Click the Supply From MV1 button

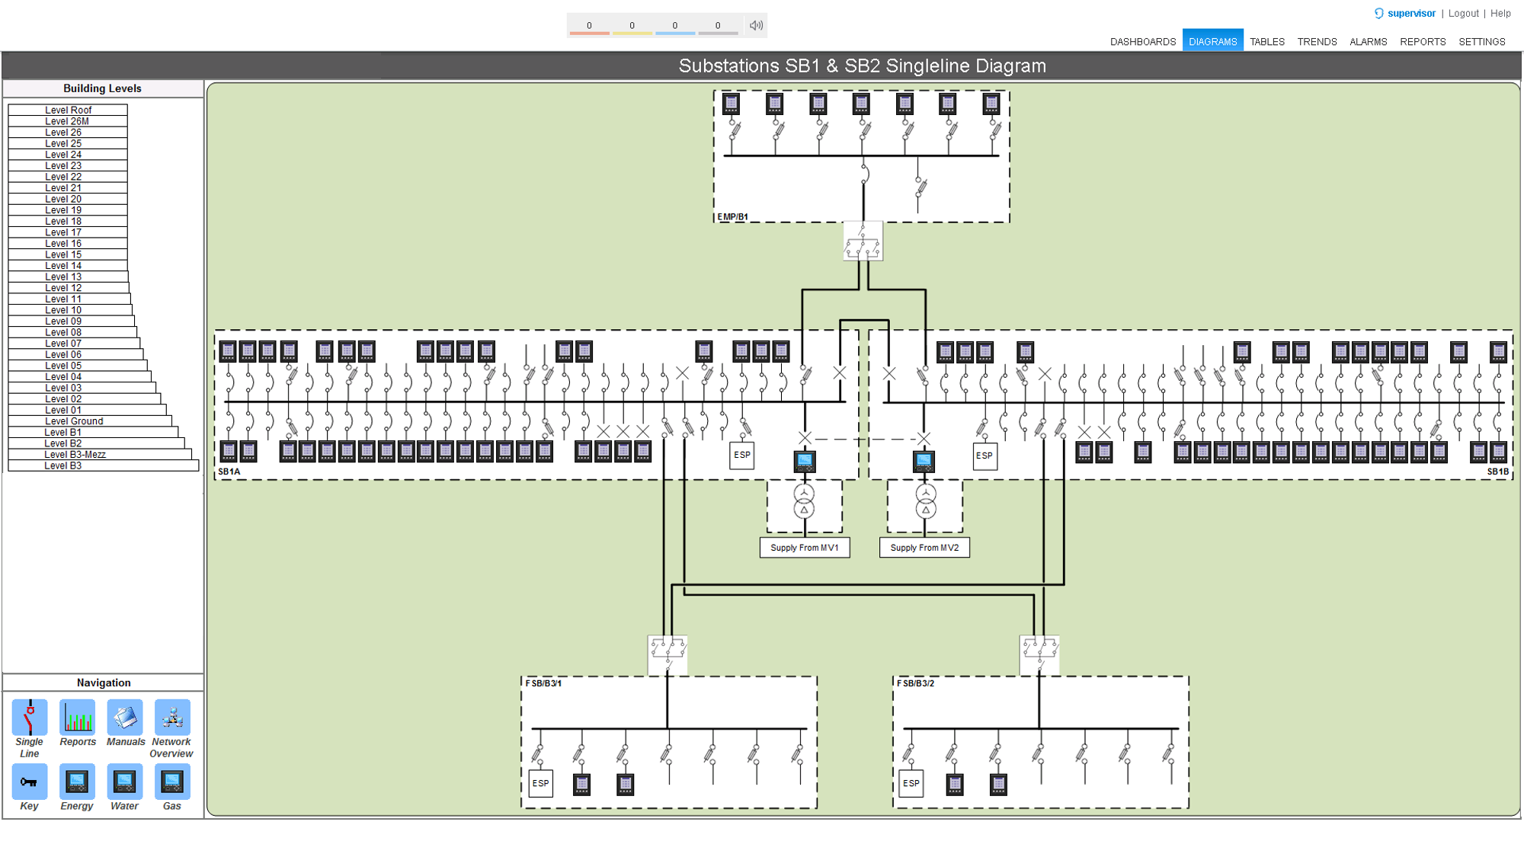coord(805,548)
